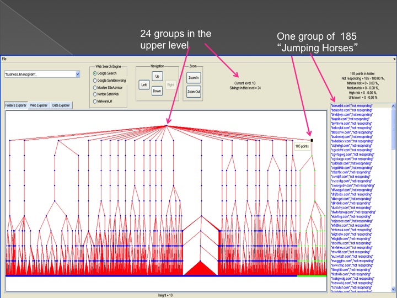Open the File menu
The image size is (397, 298).
coord(4,59)
